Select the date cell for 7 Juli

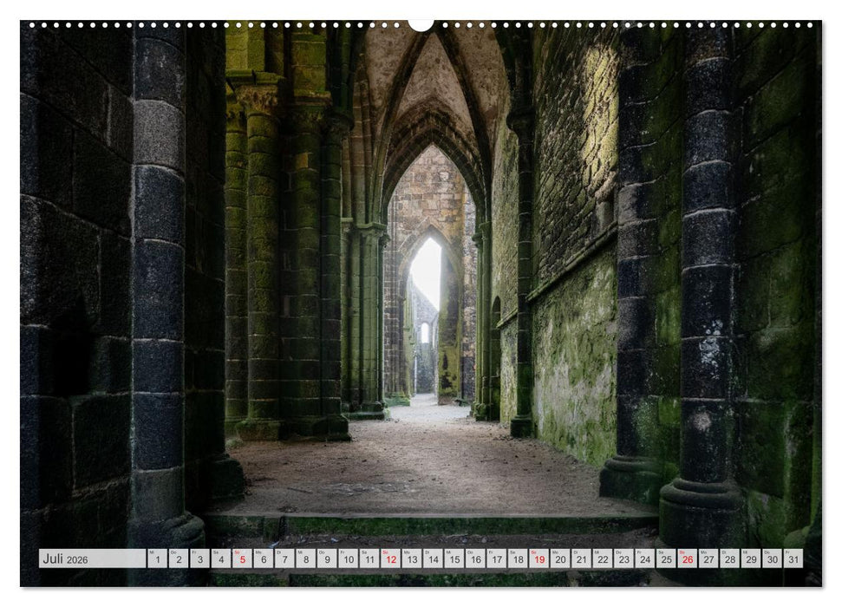tap(285, 558)
